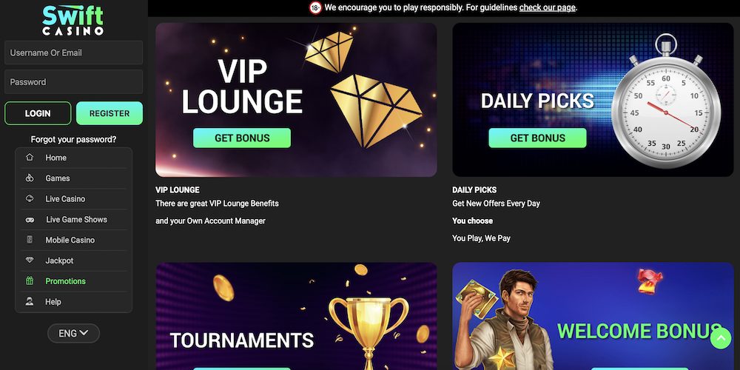Image resolution: width=740 pixels, height=370 pixels.
Task: Click the LOGIN button
Action: coord(38,113)
